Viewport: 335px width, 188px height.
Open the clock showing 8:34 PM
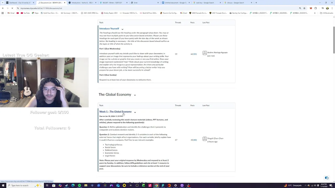pos(324,185)
